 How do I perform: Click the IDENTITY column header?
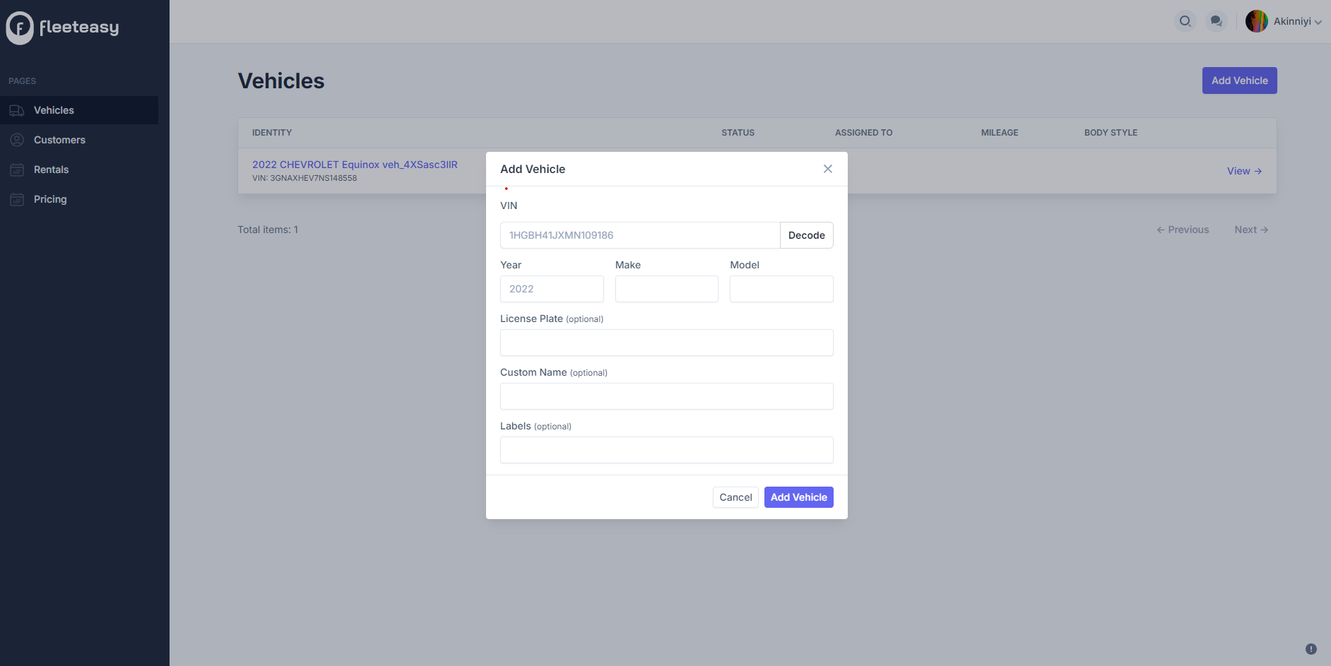coord(272,133)
